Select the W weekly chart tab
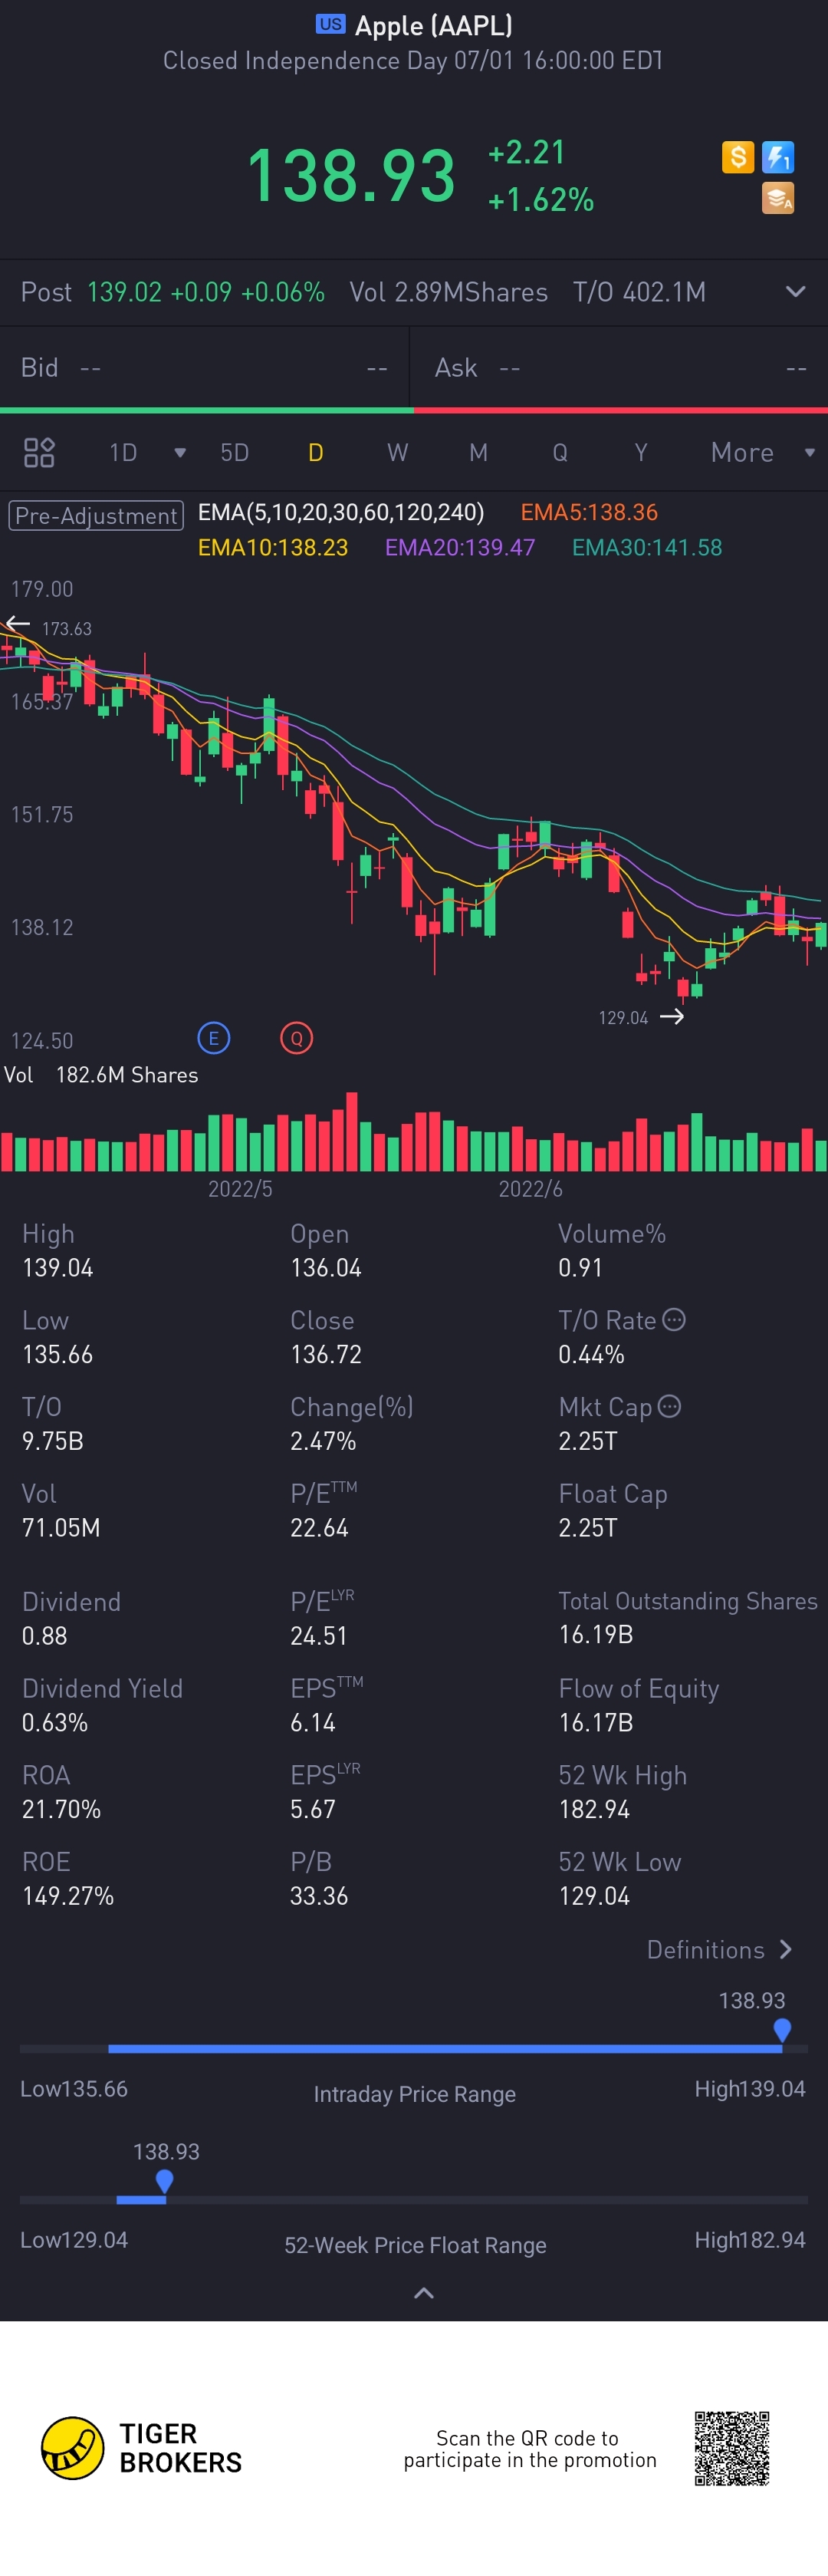Image resolution: width=828 pixels, height=2576 pixels. click(x=397, y=453)
